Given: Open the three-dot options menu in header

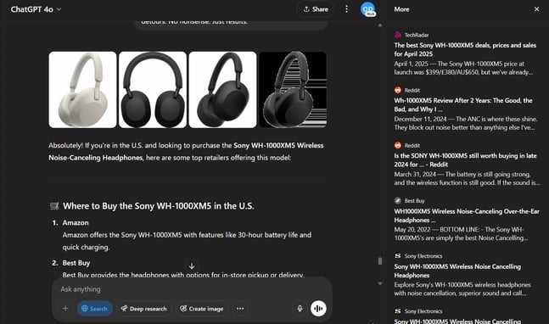Looking at the screenshot, I should pos(346,9).
